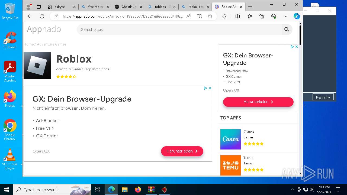Open the notification center icon

coord(338,190)
